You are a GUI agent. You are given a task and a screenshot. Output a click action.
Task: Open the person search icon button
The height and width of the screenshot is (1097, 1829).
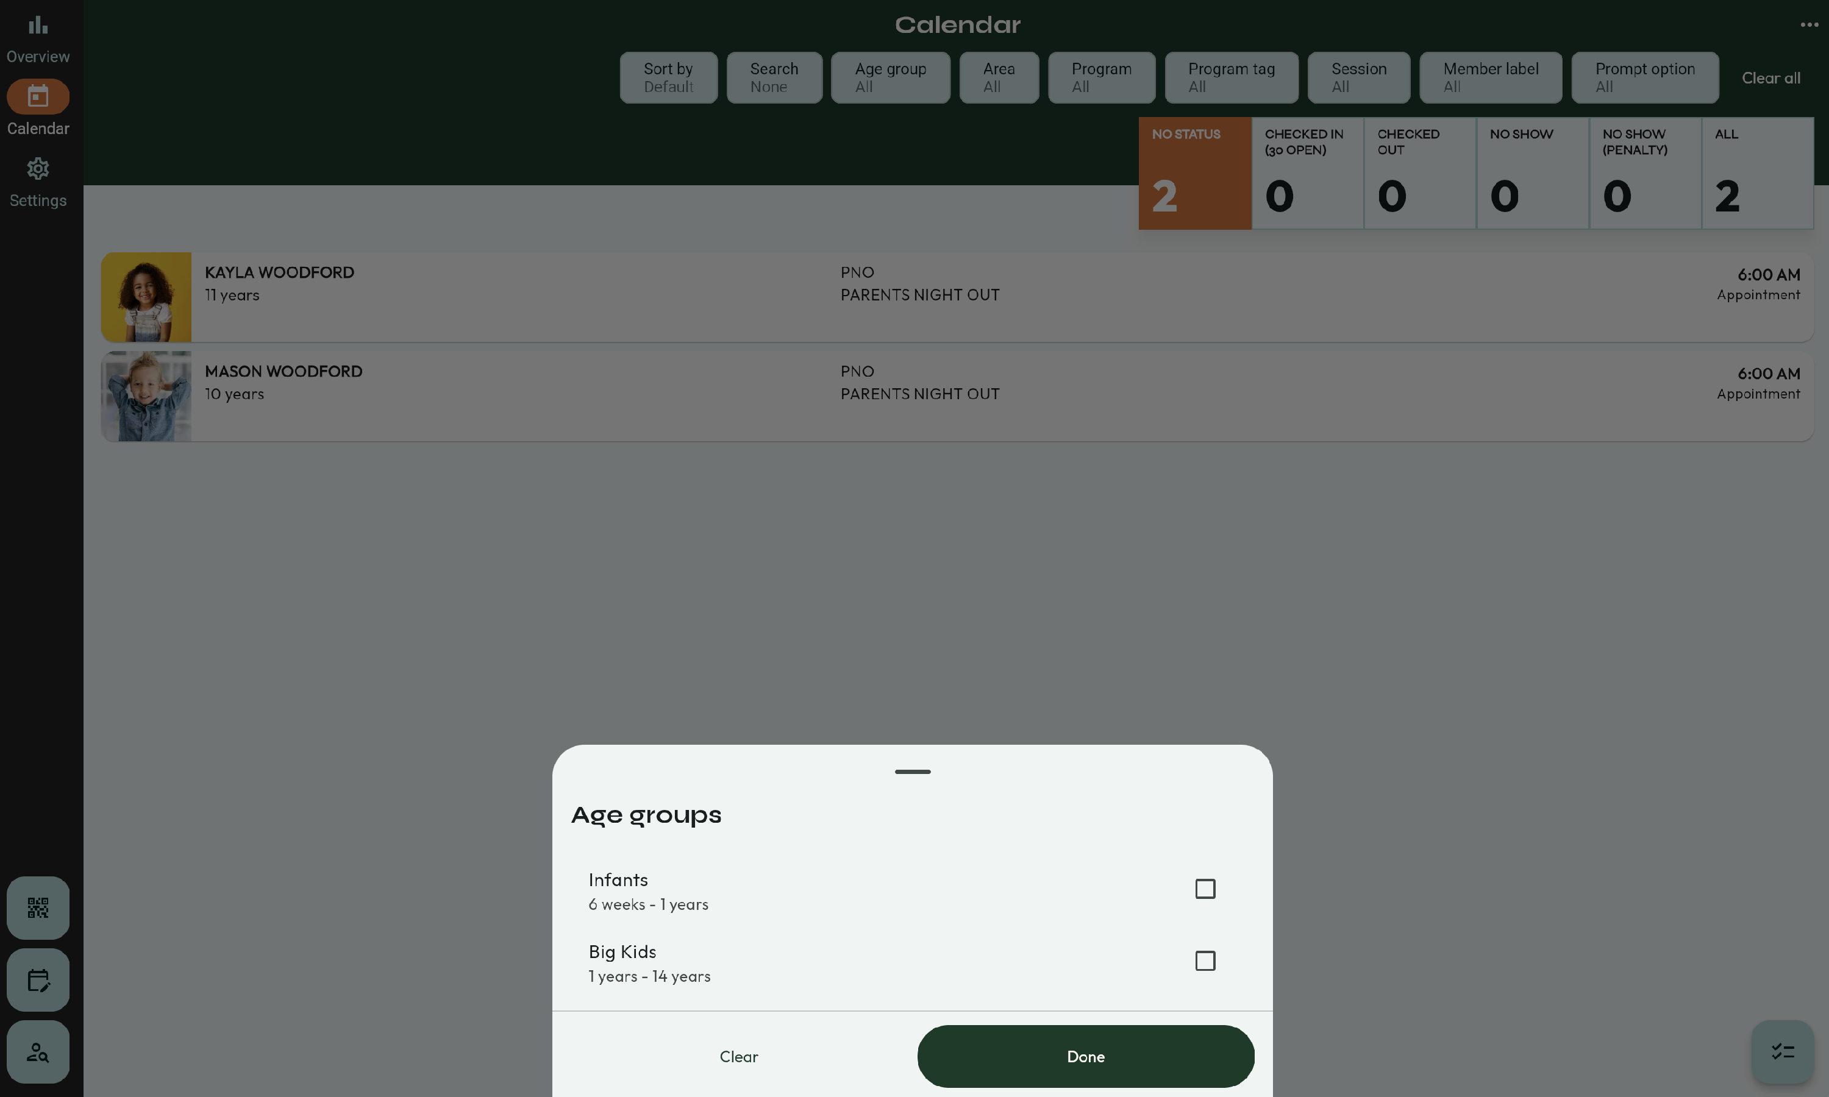38,1052
